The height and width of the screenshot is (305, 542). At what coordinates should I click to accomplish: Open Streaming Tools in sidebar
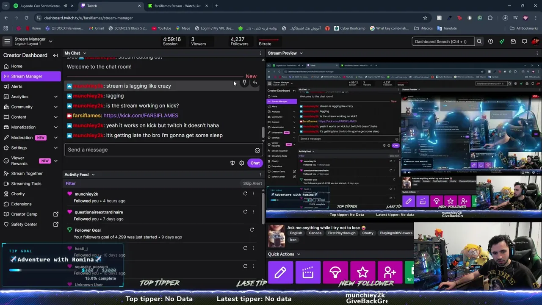tap(30, 183)
